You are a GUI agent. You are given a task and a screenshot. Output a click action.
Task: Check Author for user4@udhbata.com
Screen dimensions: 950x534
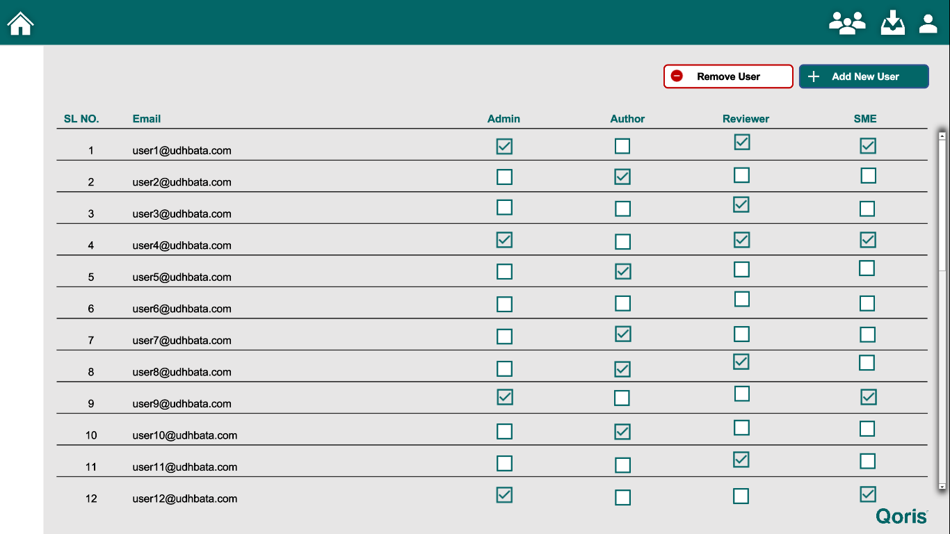[622, 241]
